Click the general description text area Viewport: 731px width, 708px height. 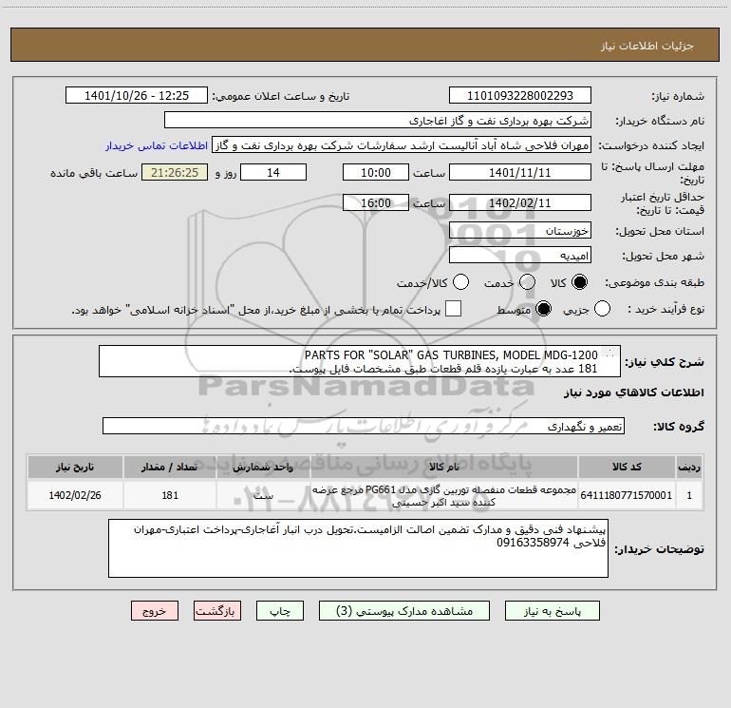tap(360, 361)
